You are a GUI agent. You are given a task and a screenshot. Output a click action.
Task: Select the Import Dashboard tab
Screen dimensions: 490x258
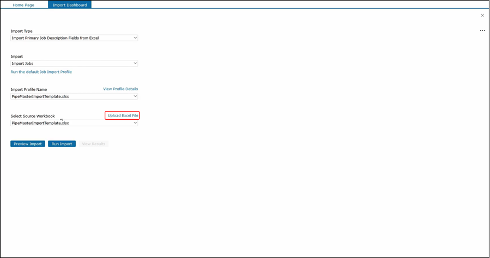[70, 5]
